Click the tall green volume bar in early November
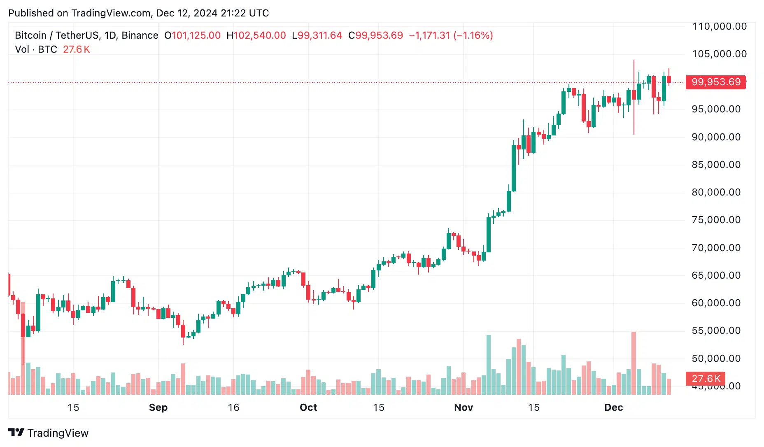Viewport: 764px width, 447px height. coord(489,365)
